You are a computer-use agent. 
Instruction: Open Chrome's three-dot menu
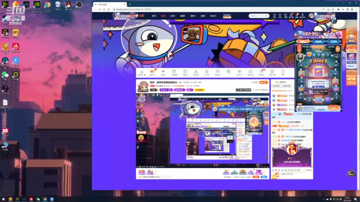[x=357, y=9]
